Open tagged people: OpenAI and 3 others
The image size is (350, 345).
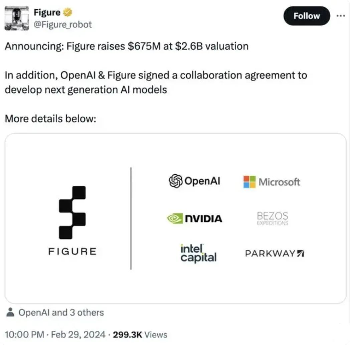[x=61, y=312]
